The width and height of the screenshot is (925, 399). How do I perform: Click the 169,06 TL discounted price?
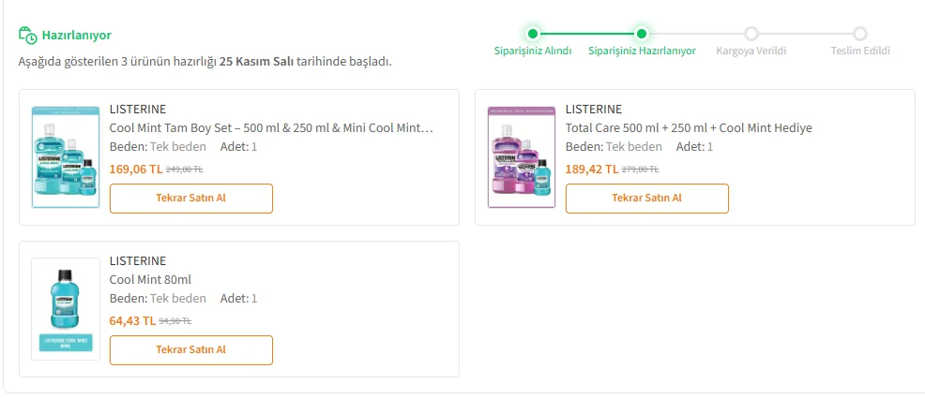(136, 170)
